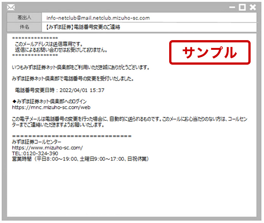
Task: Select sender address info-netclub@mail.netclub.mizuho-sc.com
Action: click(x=98, y=18)
